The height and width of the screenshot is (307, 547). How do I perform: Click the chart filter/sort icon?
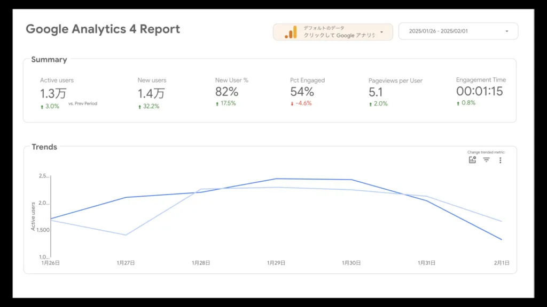pos(486,160)
